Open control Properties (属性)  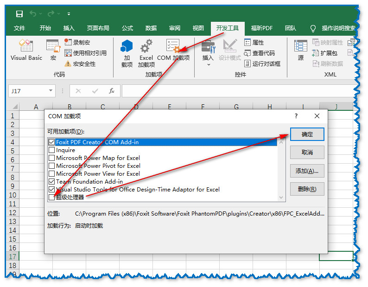(x=254, y=43)
